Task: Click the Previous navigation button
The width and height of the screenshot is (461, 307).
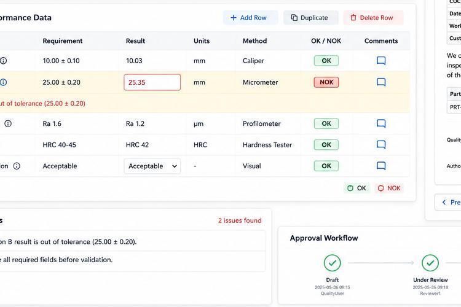Action: pos(448,202)
